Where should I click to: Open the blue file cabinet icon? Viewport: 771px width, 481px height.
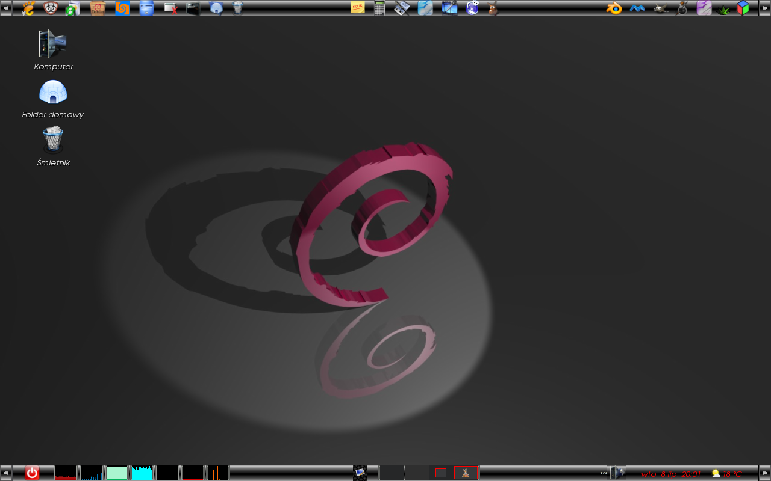146,8
